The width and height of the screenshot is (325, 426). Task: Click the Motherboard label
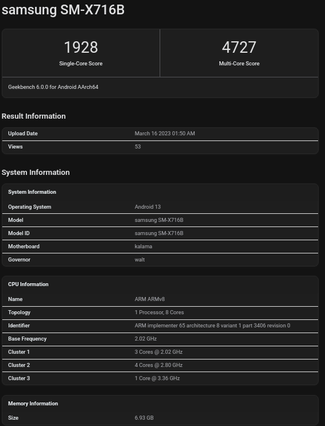24,247
